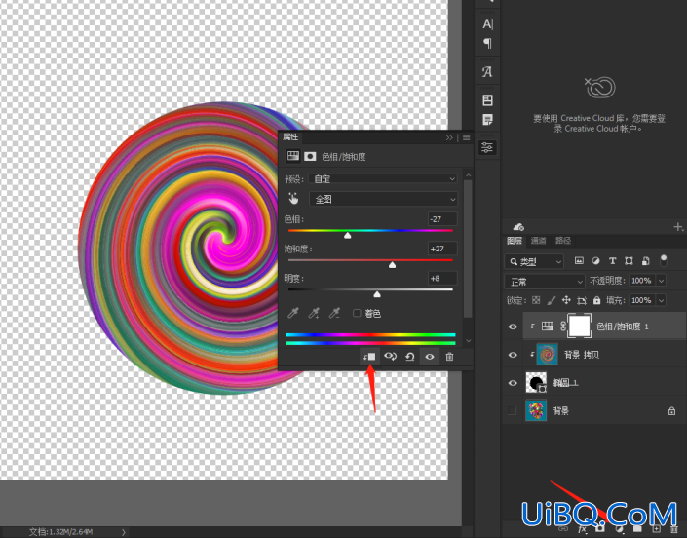Open the 不透明度 opacity slider arrow
Screen dimensions: 687x538
661,281
